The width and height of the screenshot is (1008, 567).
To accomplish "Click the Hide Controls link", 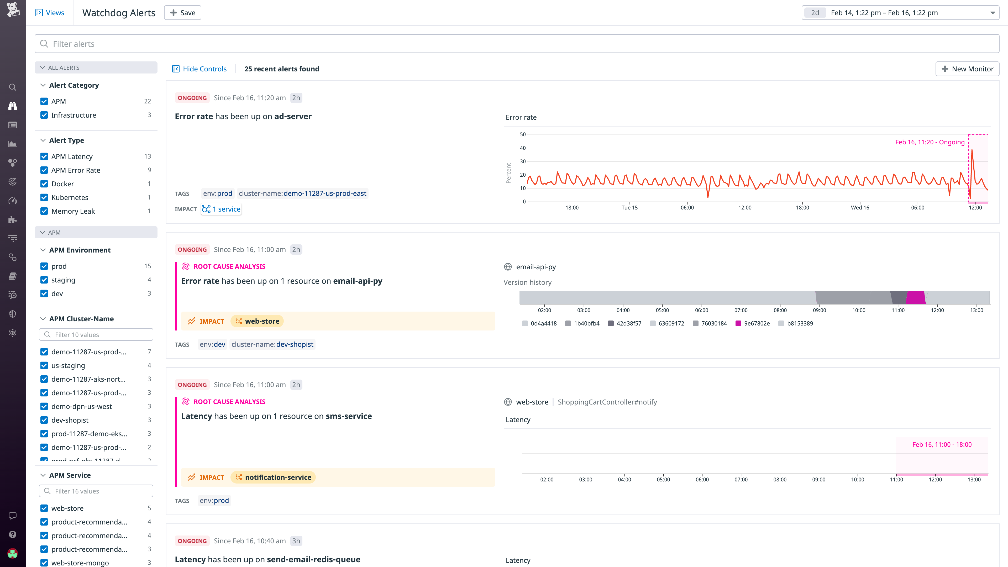I will coord(204,69).
